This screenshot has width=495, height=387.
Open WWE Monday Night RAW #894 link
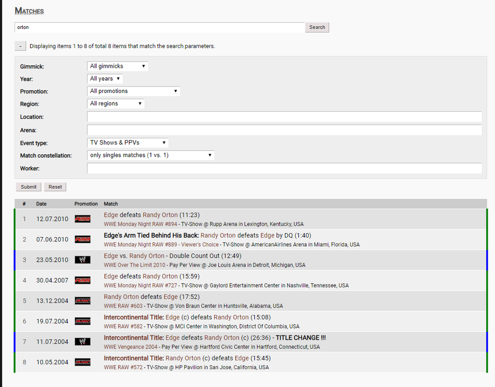point(140,224)
